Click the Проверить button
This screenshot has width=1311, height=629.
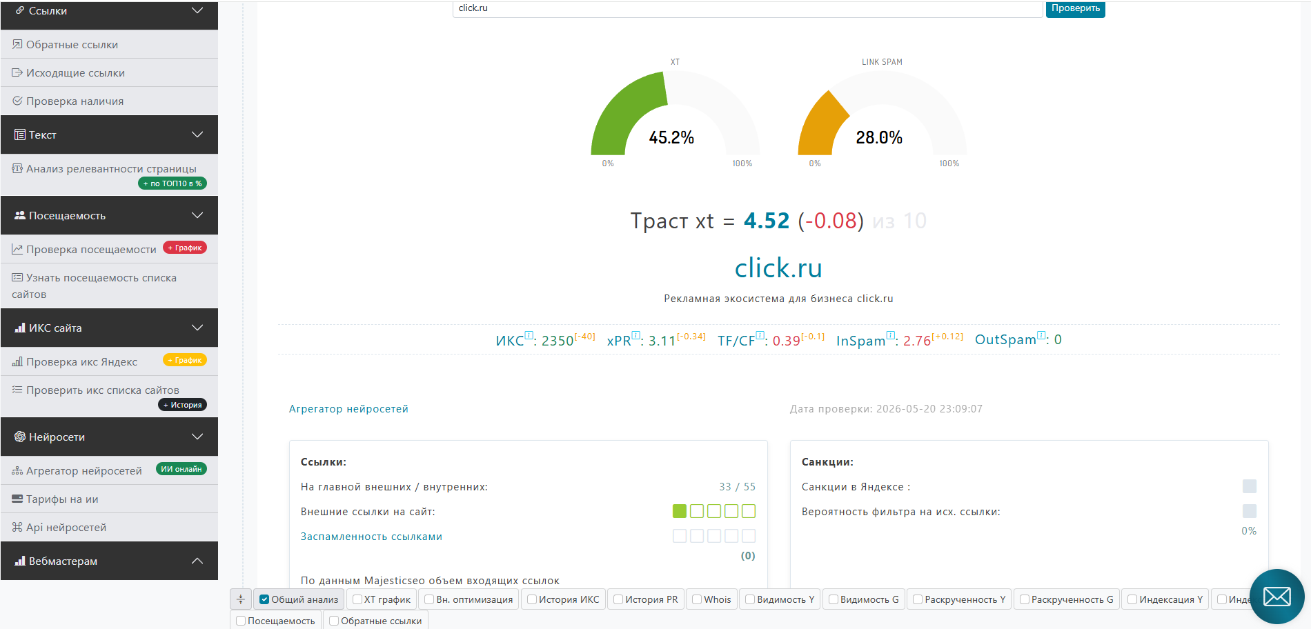point(1075,8)
